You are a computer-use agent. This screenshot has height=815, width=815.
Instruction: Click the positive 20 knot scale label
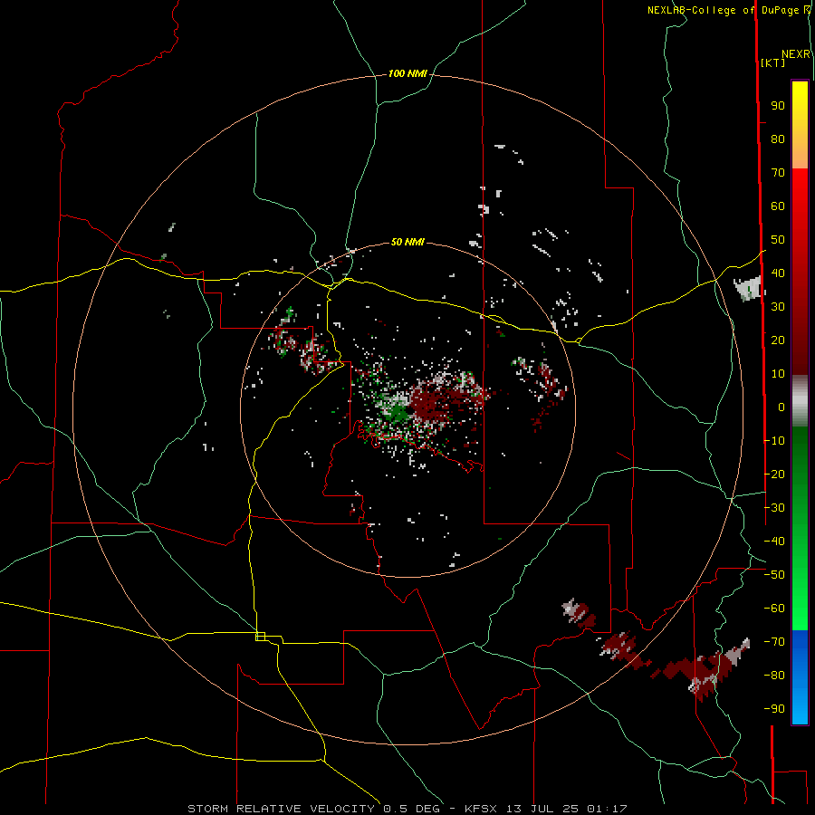click(778, 340)
